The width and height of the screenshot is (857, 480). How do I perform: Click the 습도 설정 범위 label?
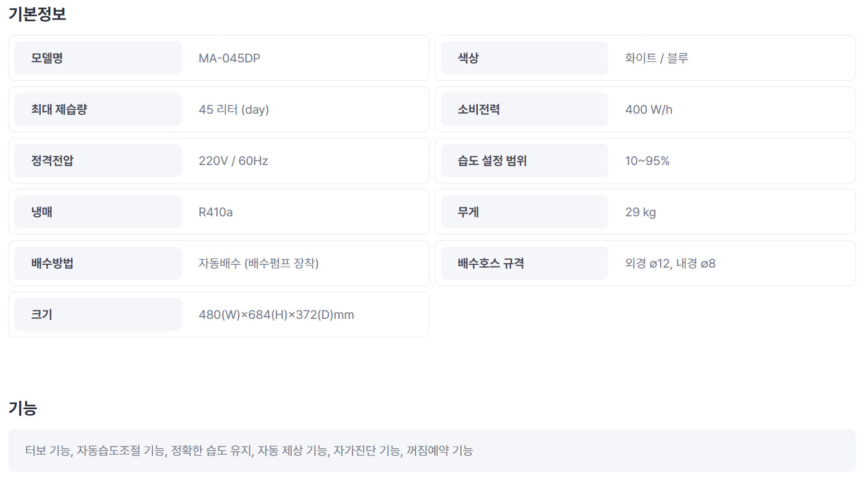(492, 161)
